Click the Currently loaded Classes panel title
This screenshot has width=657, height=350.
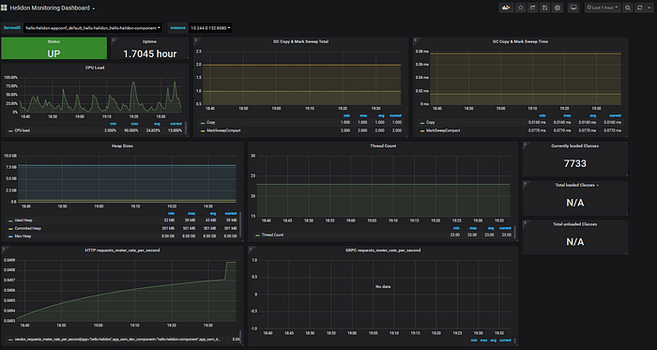574,146
